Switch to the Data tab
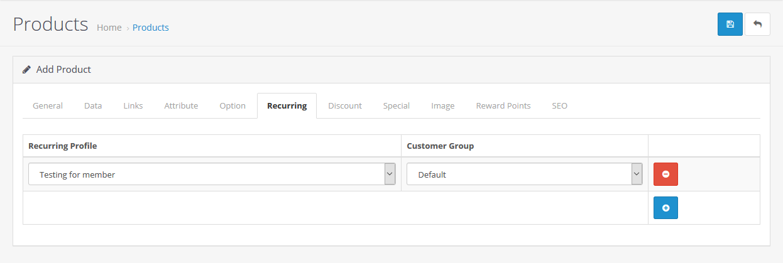The image size is (783, 263). 93,105
